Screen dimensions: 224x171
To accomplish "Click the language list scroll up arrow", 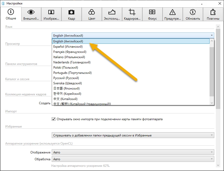I will pyautogui.click(x=212, y=41).
